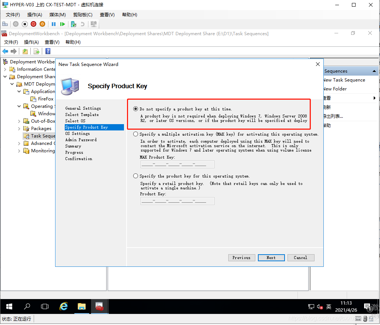This screenshot has width=380, height=325.
Task: Close the New Task Sequence Wizard
Action: [x=318, y=64]
